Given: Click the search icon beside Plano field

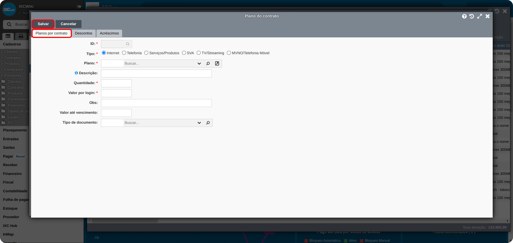Looking at the screenshot, I should tap(208, 64).
